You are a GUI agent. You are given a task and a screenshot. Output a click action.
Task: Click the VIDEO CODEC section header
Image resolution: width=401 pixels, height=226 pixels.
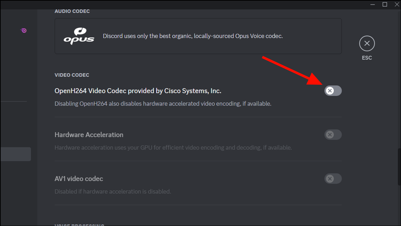pyautogui.click(x=72, y=75)
